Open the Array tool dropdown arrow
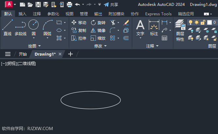Screen dimensions: 218x134 click(118, 38)
